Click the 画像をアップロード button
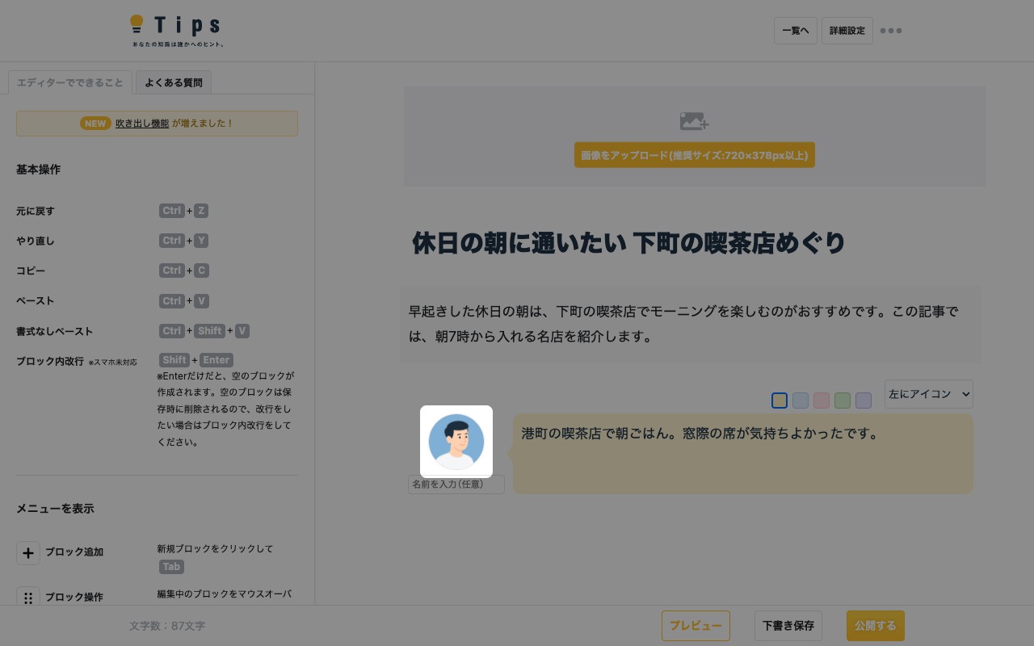Viewport: 1034px width, 646px height. (x=695, y=155)
